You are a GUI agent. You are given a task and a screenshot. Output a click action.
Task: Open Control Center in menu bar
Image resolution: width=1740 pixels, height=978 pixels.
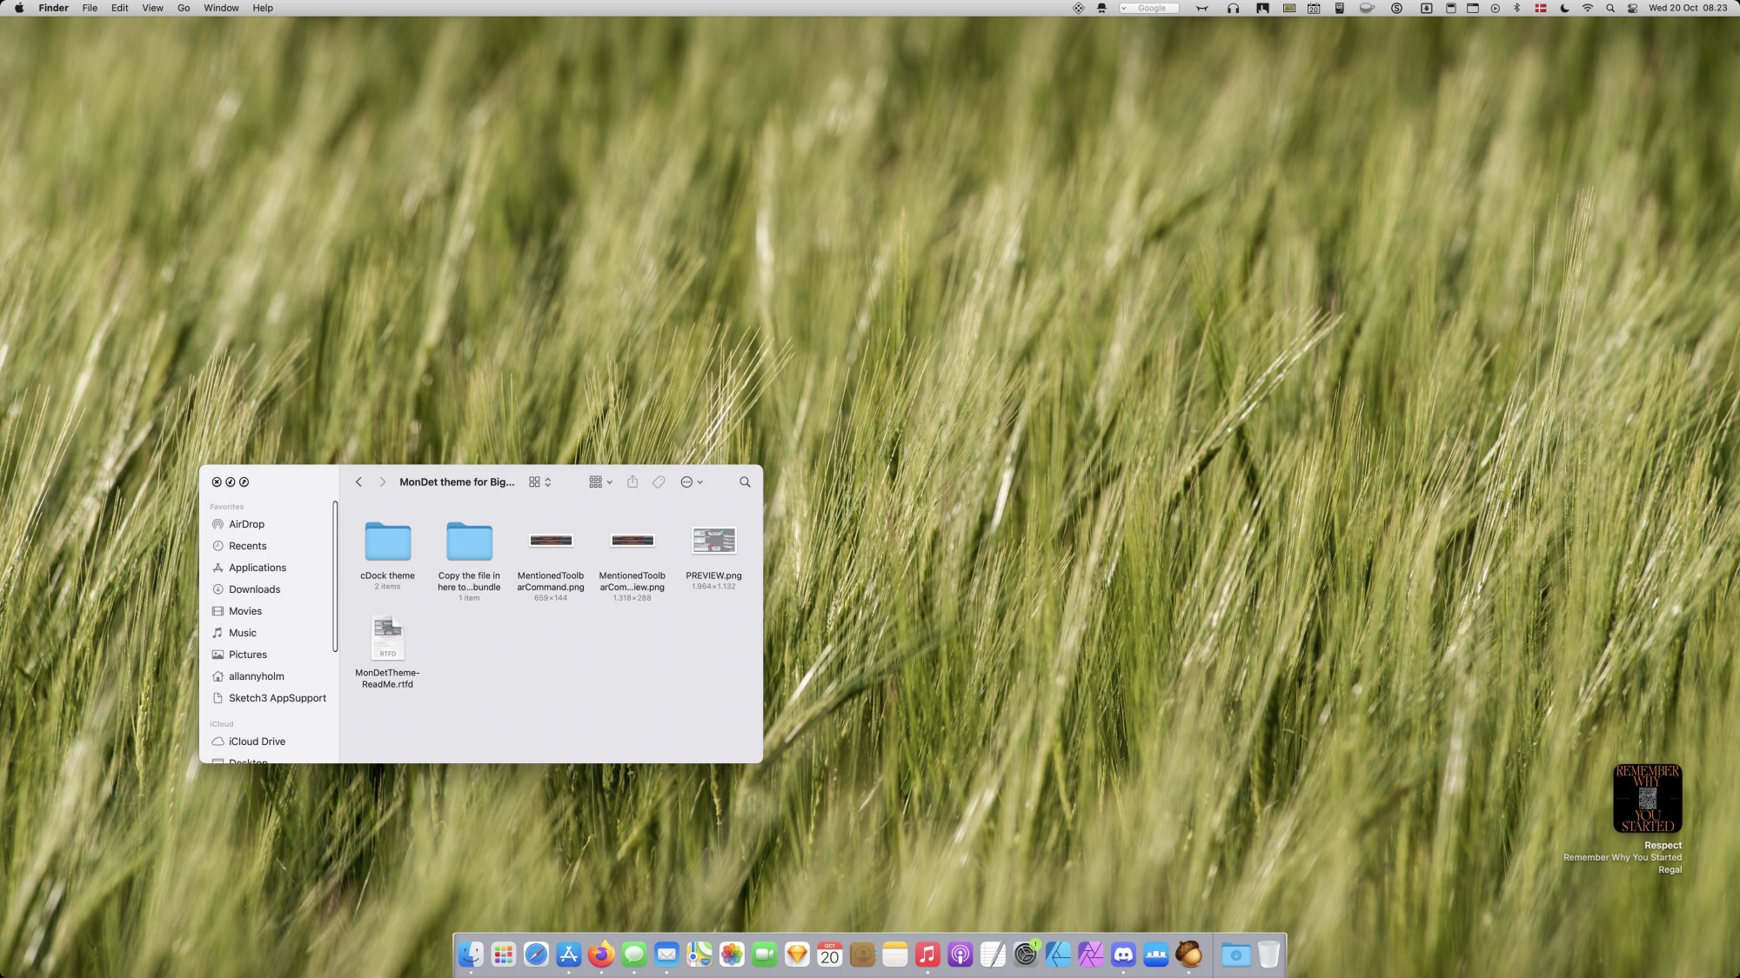(1632, 8)
